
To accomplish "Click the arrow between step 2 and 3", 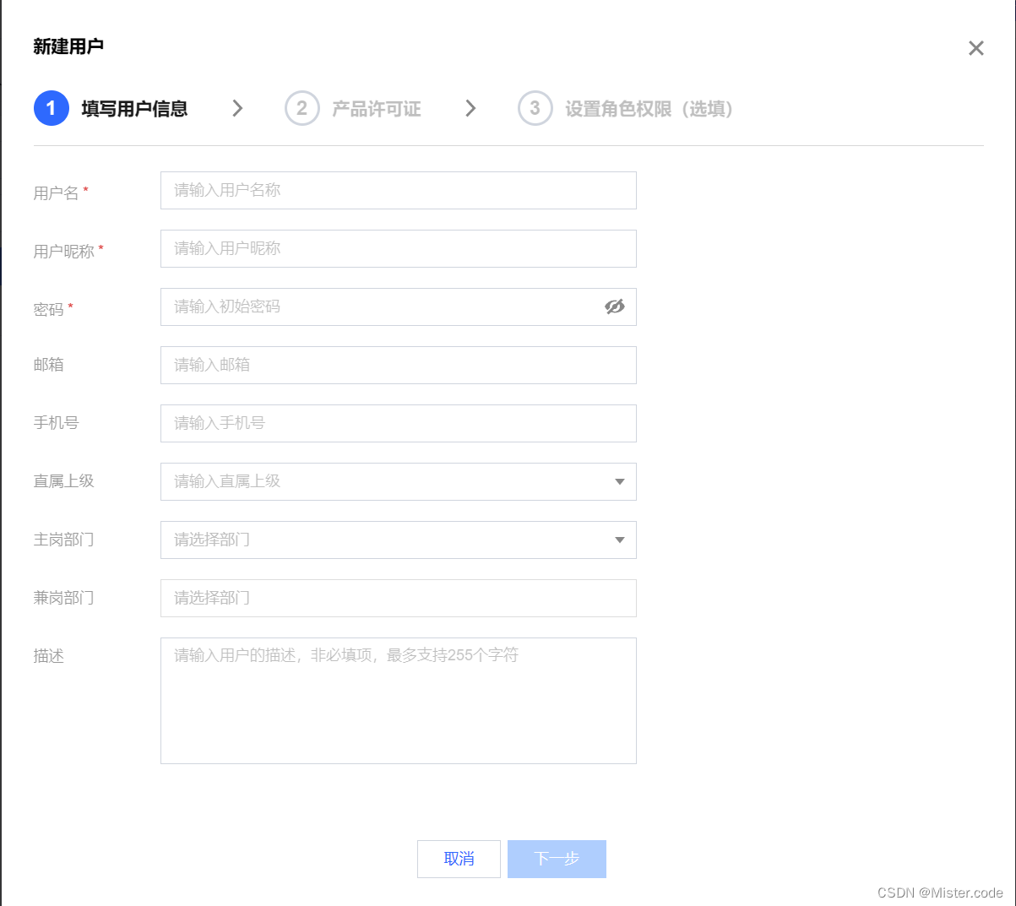I will coord(470,108).
